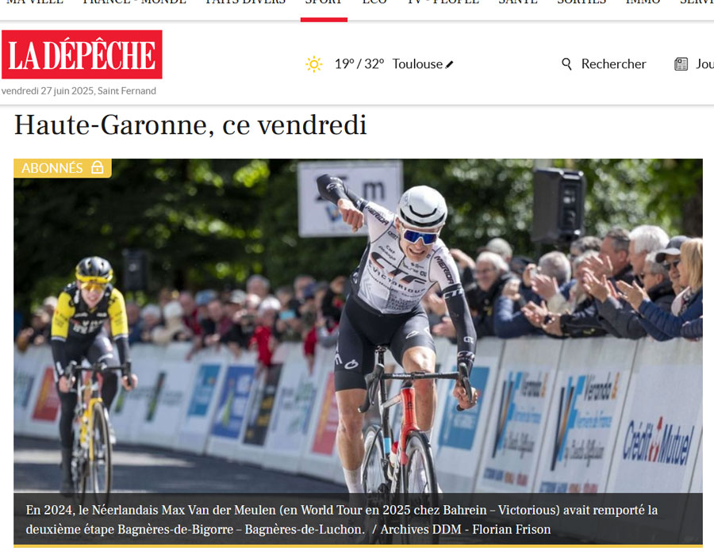The height and width of the screenshot is (555, 714).
Task: Click the 19° / 32° temperature forecast
Action: [x=359, y=64]
